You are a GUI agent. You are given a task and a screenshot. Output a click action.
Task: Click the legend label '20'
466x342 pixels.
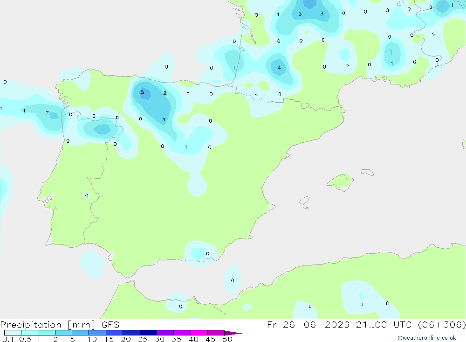click(x=126, y=339)
